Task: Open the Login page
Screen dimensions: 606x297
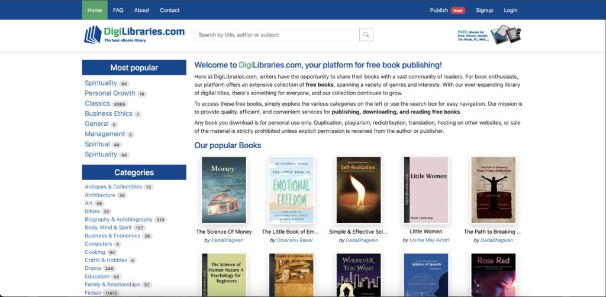Action: [511, 10]
